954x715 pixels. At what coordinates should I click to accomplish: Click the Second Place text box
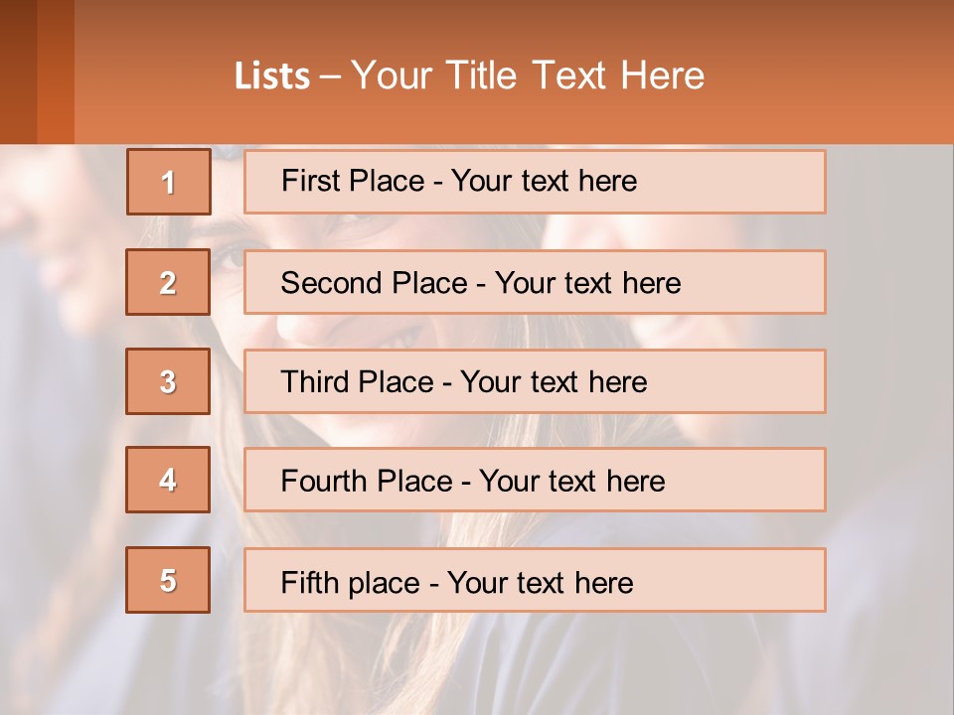click(x=535, y=282)
